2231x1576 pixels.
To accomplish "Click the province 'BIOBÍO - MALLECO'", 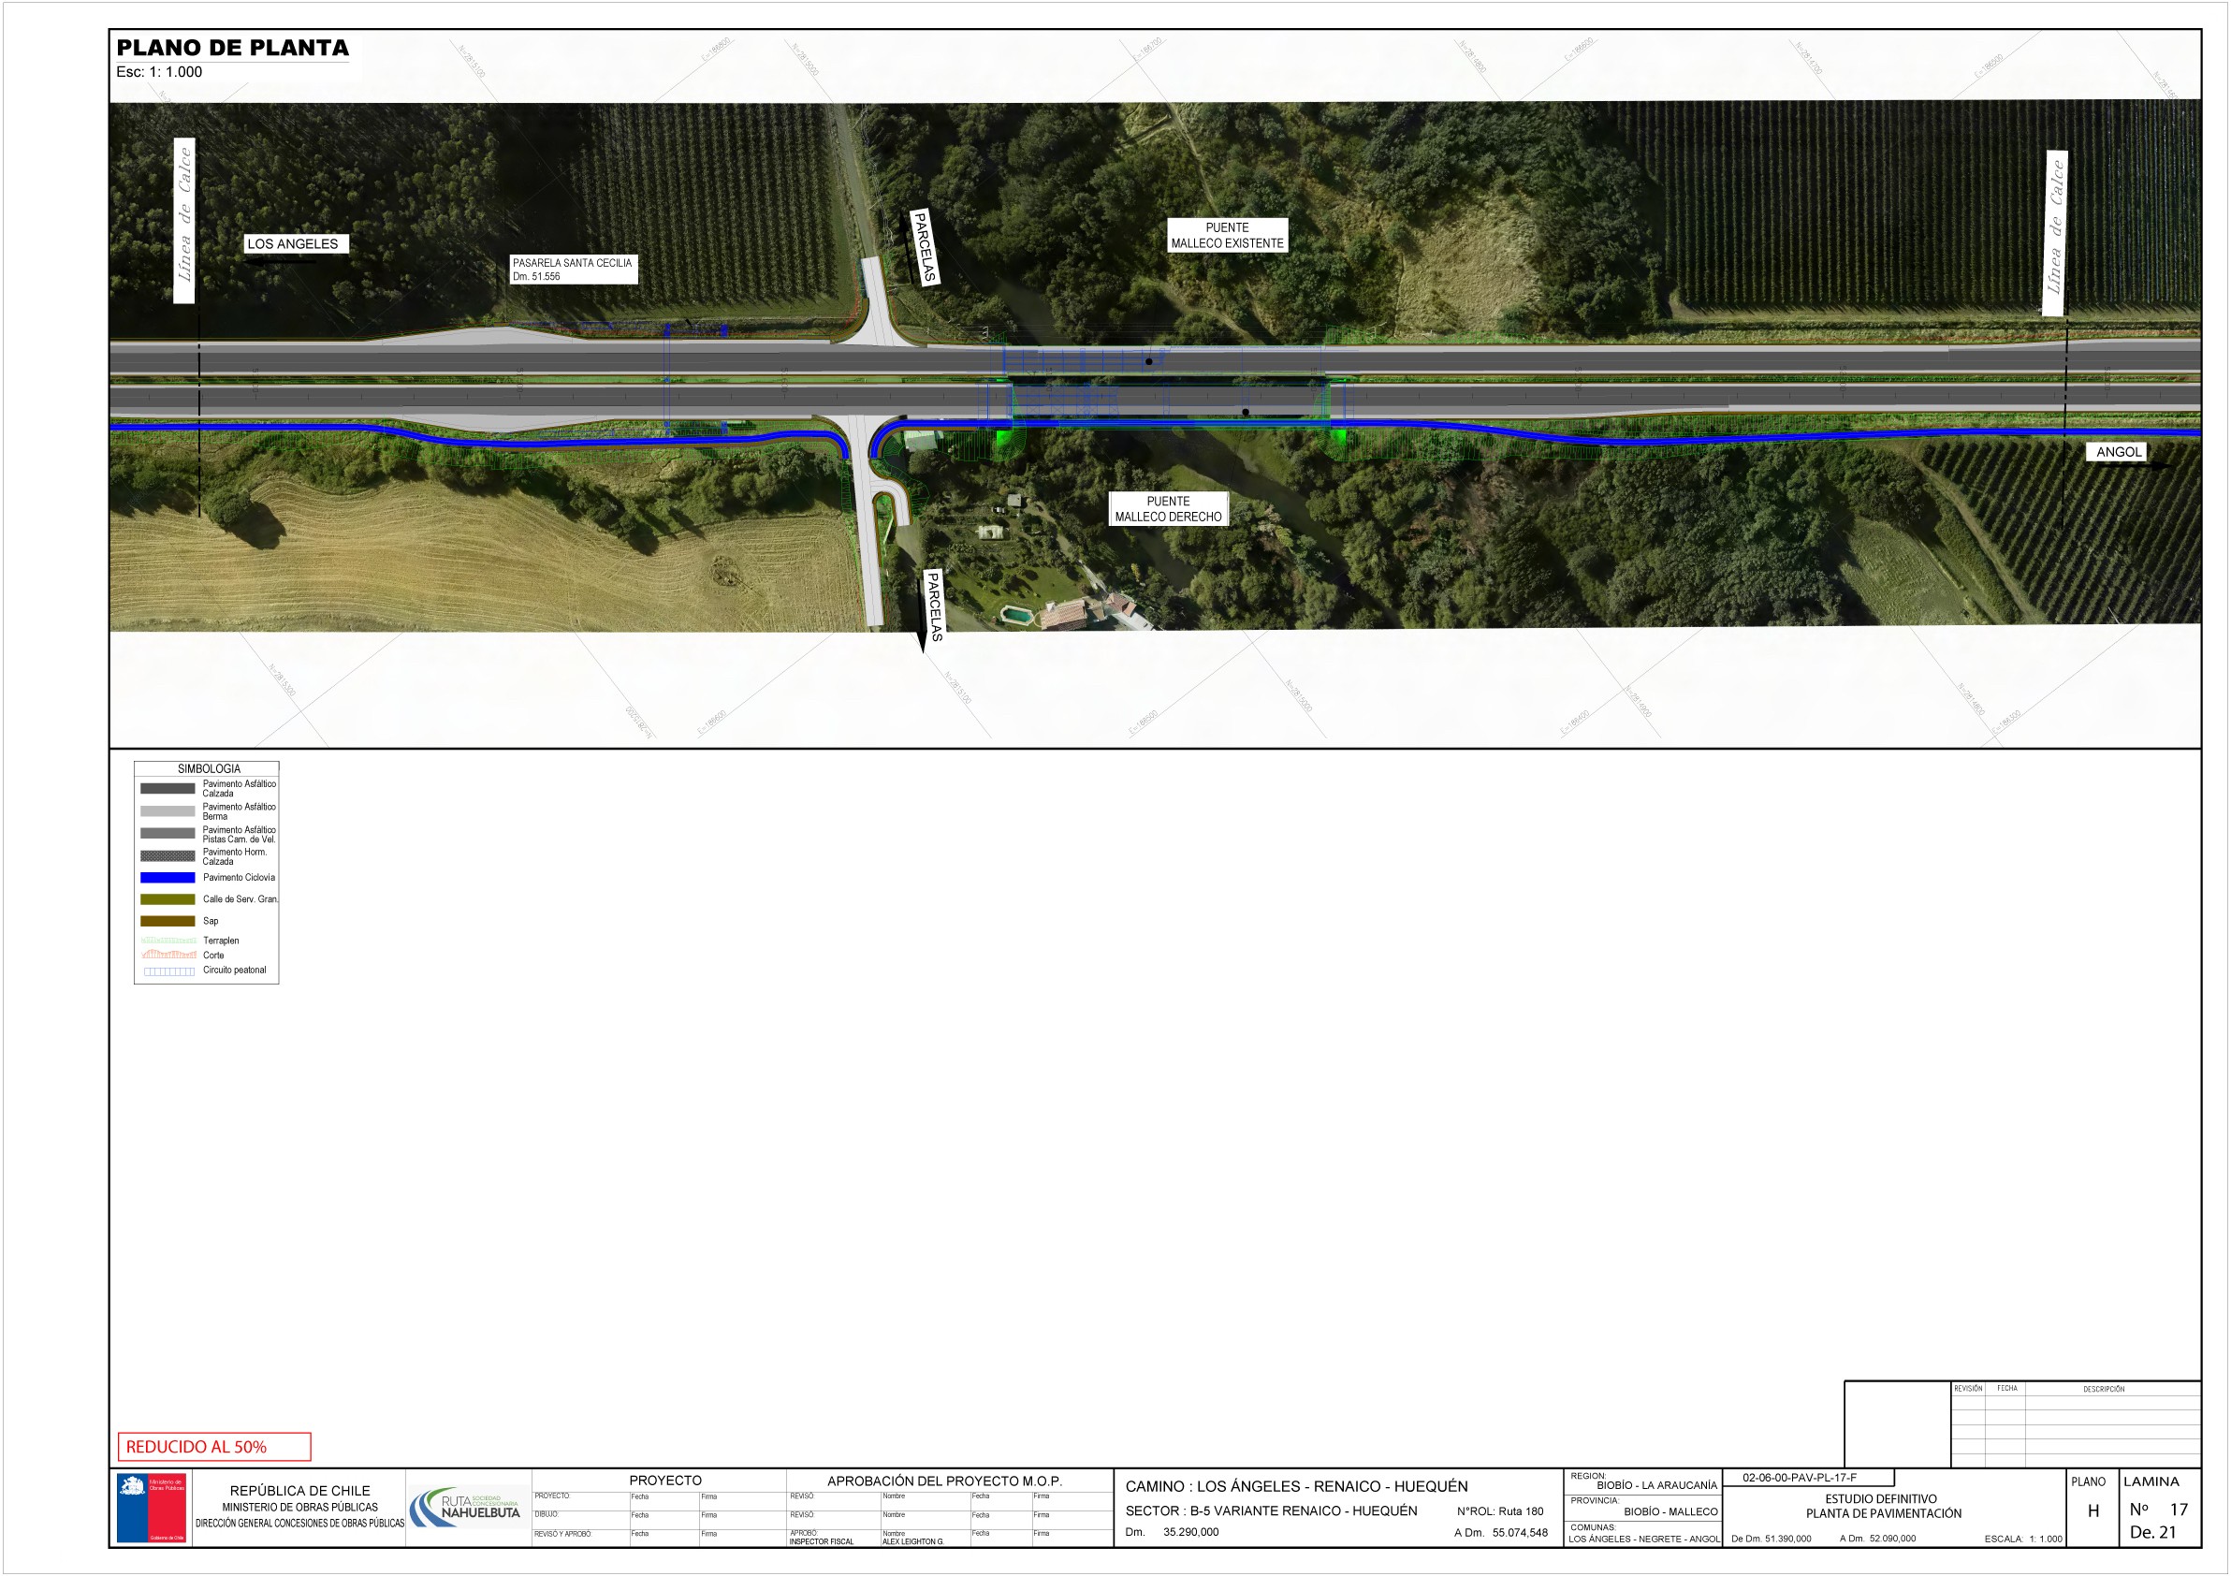I will coord(1670,1511).
